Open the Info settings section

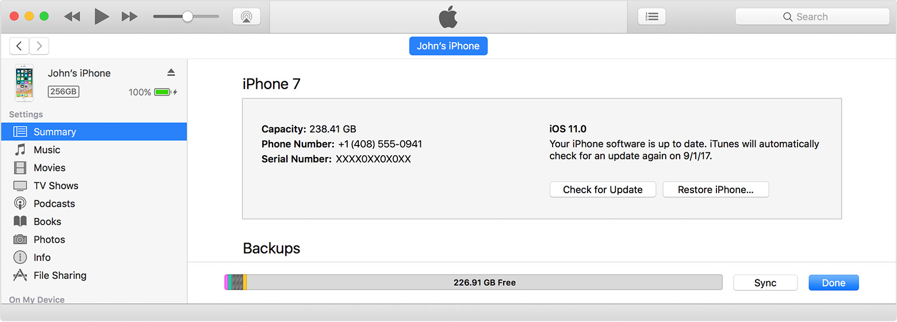click(94, 258)
